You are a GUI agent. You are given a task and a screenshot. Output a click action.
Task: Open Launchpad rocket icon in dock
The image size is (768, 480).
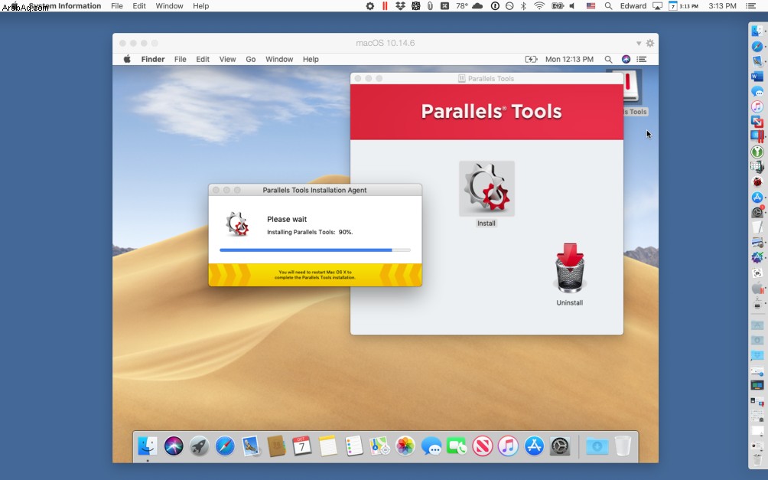tap(200, 446)
